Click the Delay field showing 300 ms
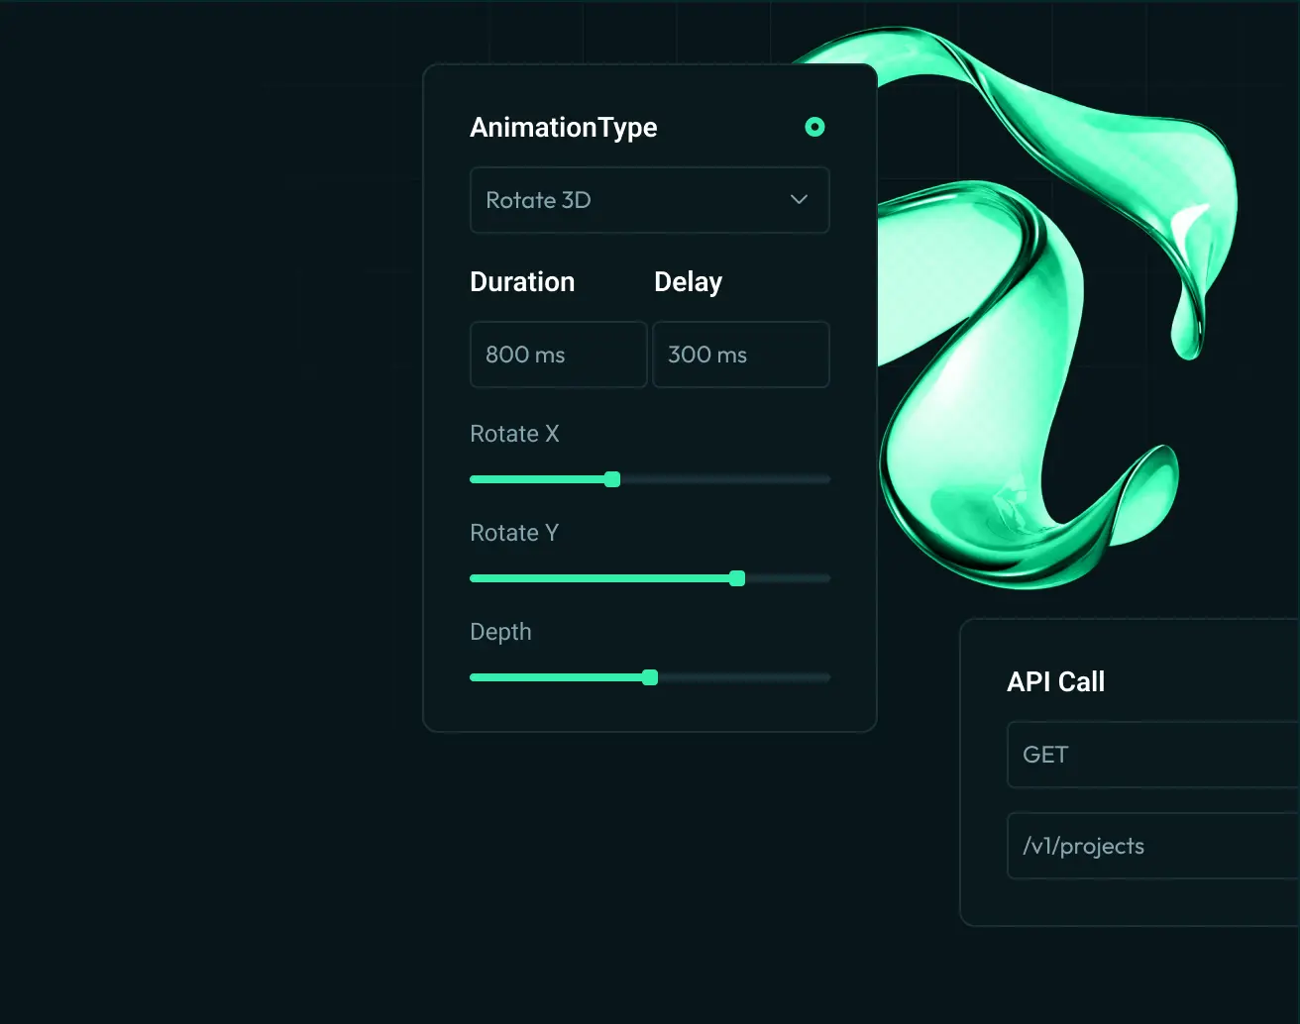 pyautogui.click(x=740, y=355)
